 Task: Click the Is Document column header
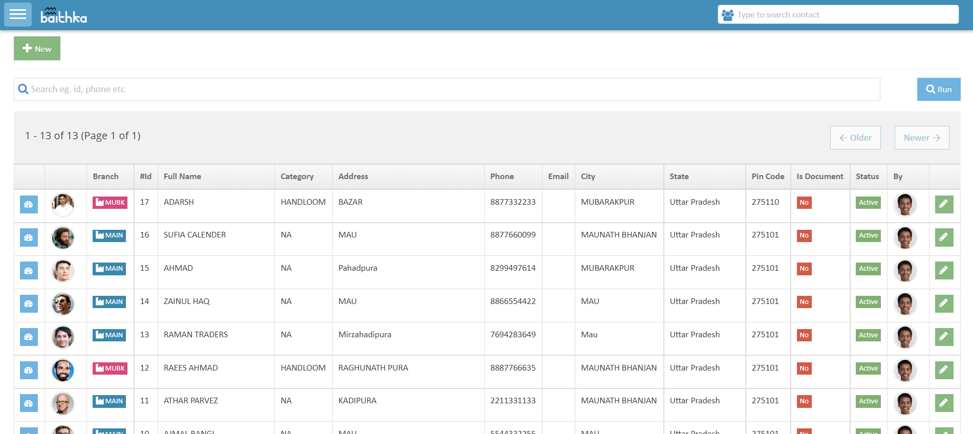[820, 177]
